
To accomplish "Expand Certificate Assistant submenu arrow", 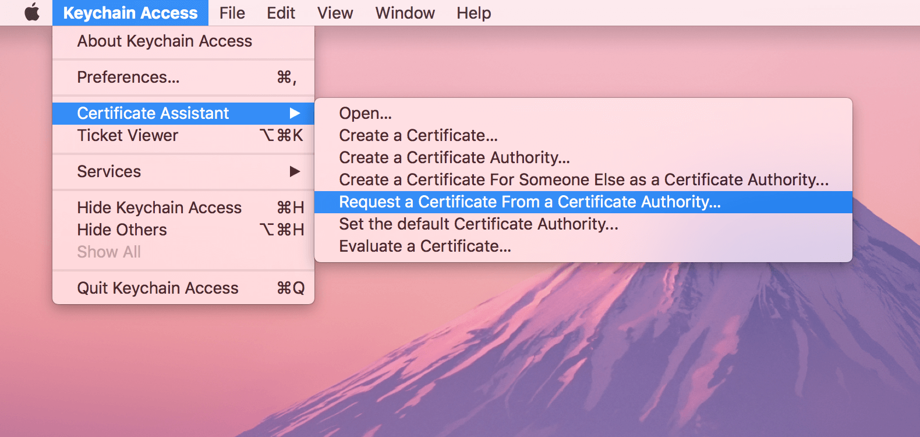I will 295,113.
